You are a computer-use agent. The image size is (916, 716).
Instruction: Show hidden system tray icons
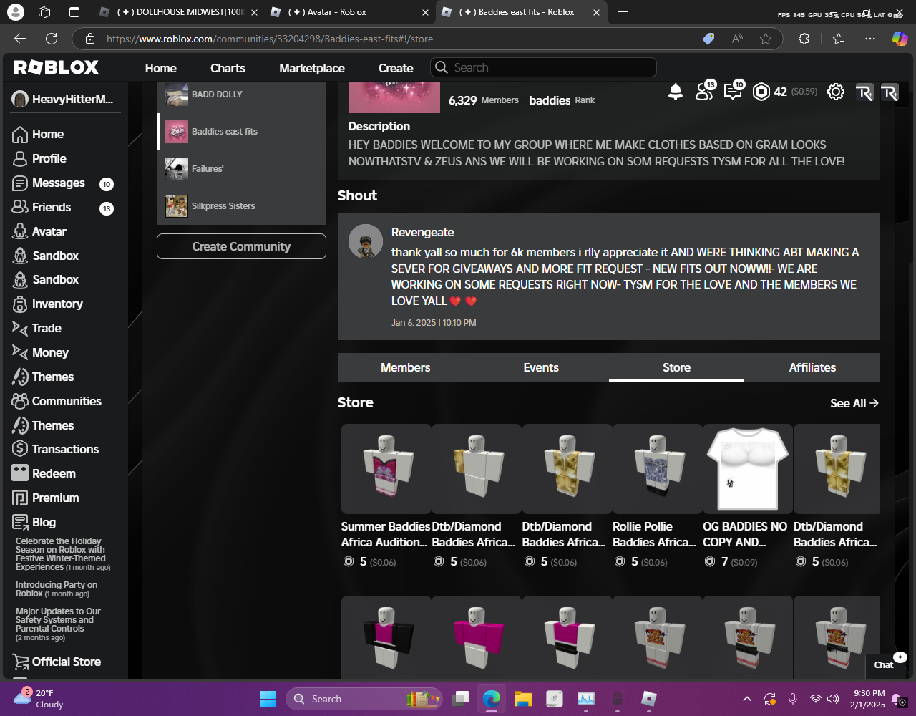[x=747, y=699]
